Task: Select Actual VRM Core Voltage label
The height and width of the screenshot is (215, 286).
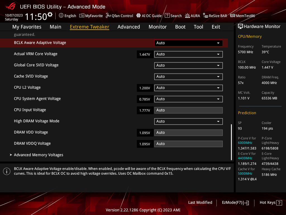Action: click(x=35, y=54)
